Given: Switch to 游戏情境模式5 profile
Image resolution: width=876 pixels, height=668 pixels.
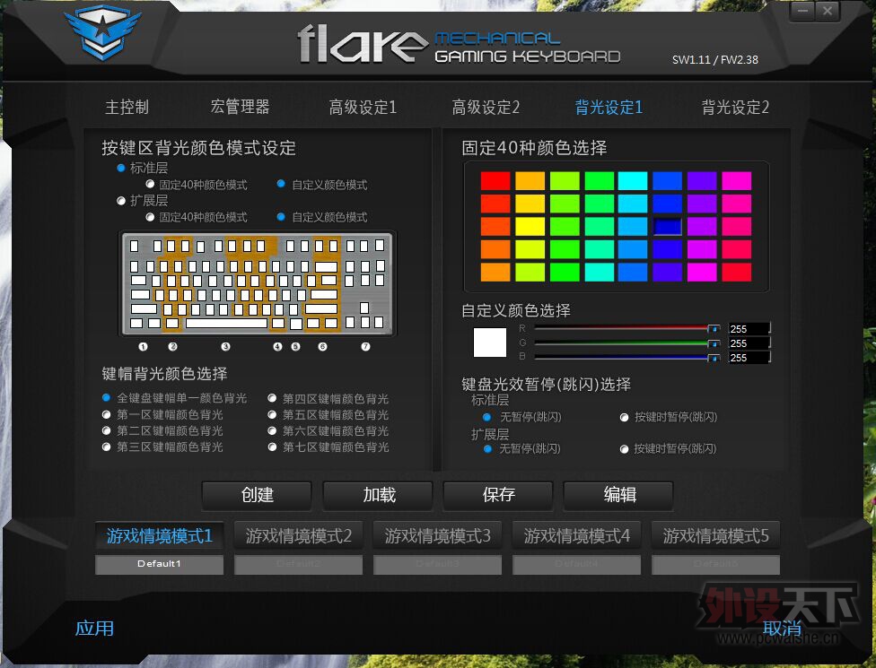Looking at the screenshot, I should click(x=715, y=535).
